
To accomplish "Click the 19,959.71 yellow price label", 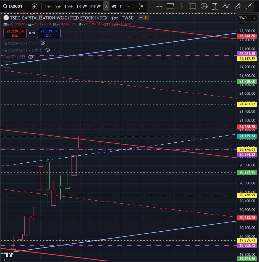I will coord(247,240).
